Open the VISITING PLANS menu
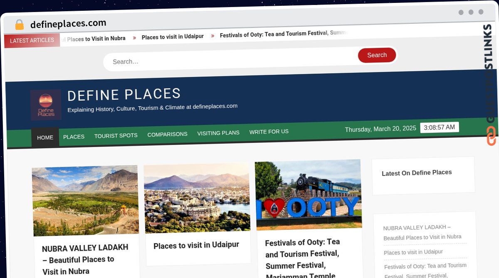Viewport: 499px width, 278px height. pyautogui.click(x=218, y=133)
